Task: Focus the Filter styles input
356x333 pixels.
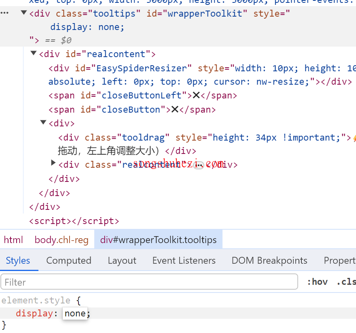Action: pos(149,282)
